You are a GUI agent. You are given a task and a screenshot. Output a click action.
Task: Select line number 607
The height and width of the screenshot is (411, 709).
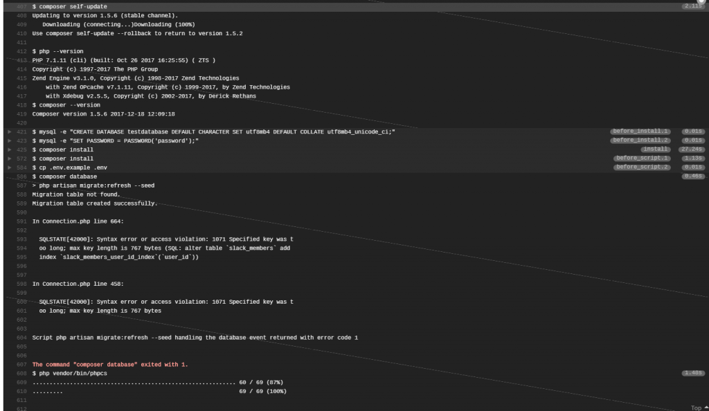click(x=21, y=365)
